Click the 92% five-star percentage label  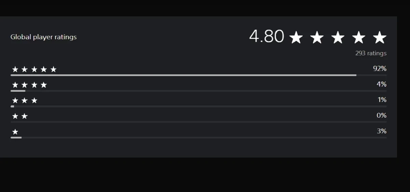380,69
